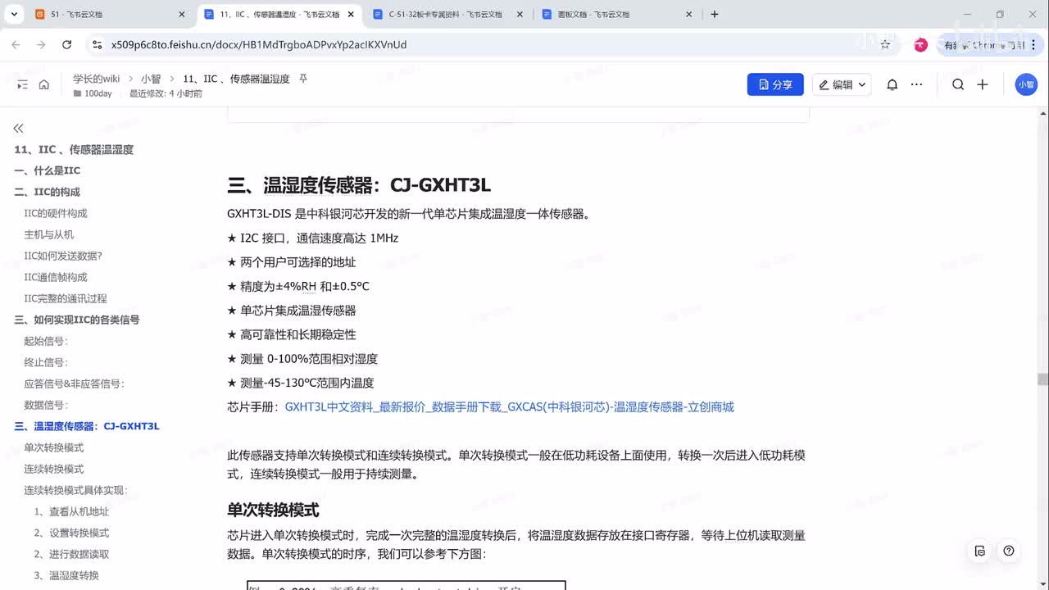Jump to '2、设置转换模式' in outline
The width and height of the screenshot is (1049, 590).
[71, 533]
